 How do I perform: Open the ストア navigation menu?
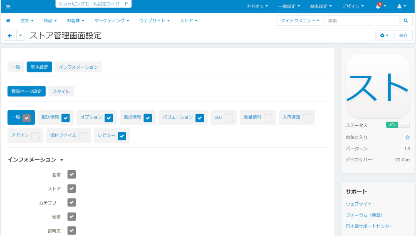(x=188, y=20)
